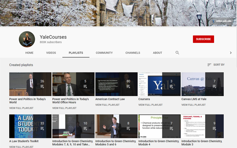Click playlist icon on Coursera thumbnail
This screenshot has height=148, width=237.
coord(171,86)
